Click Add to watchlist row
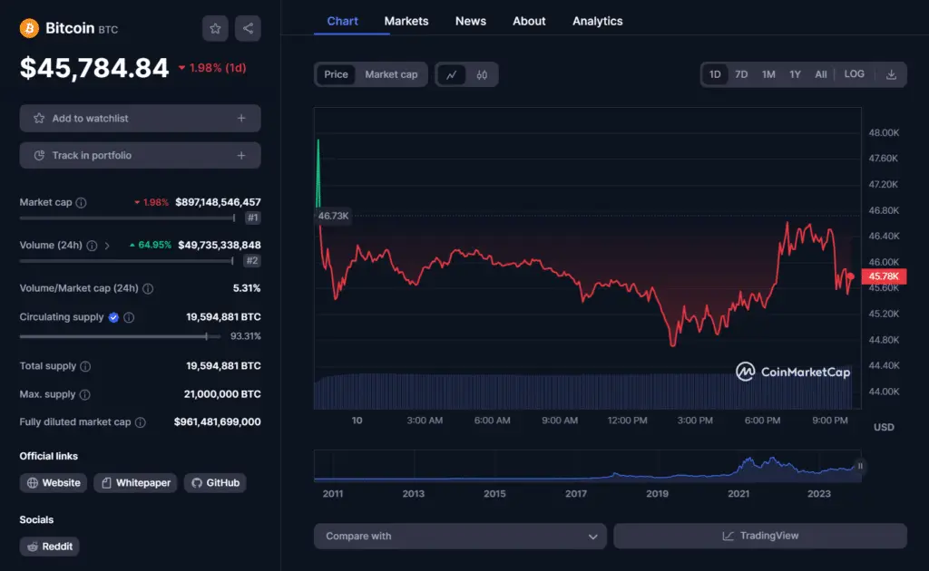Screen dimensions: 929x571 coord(140,118)
